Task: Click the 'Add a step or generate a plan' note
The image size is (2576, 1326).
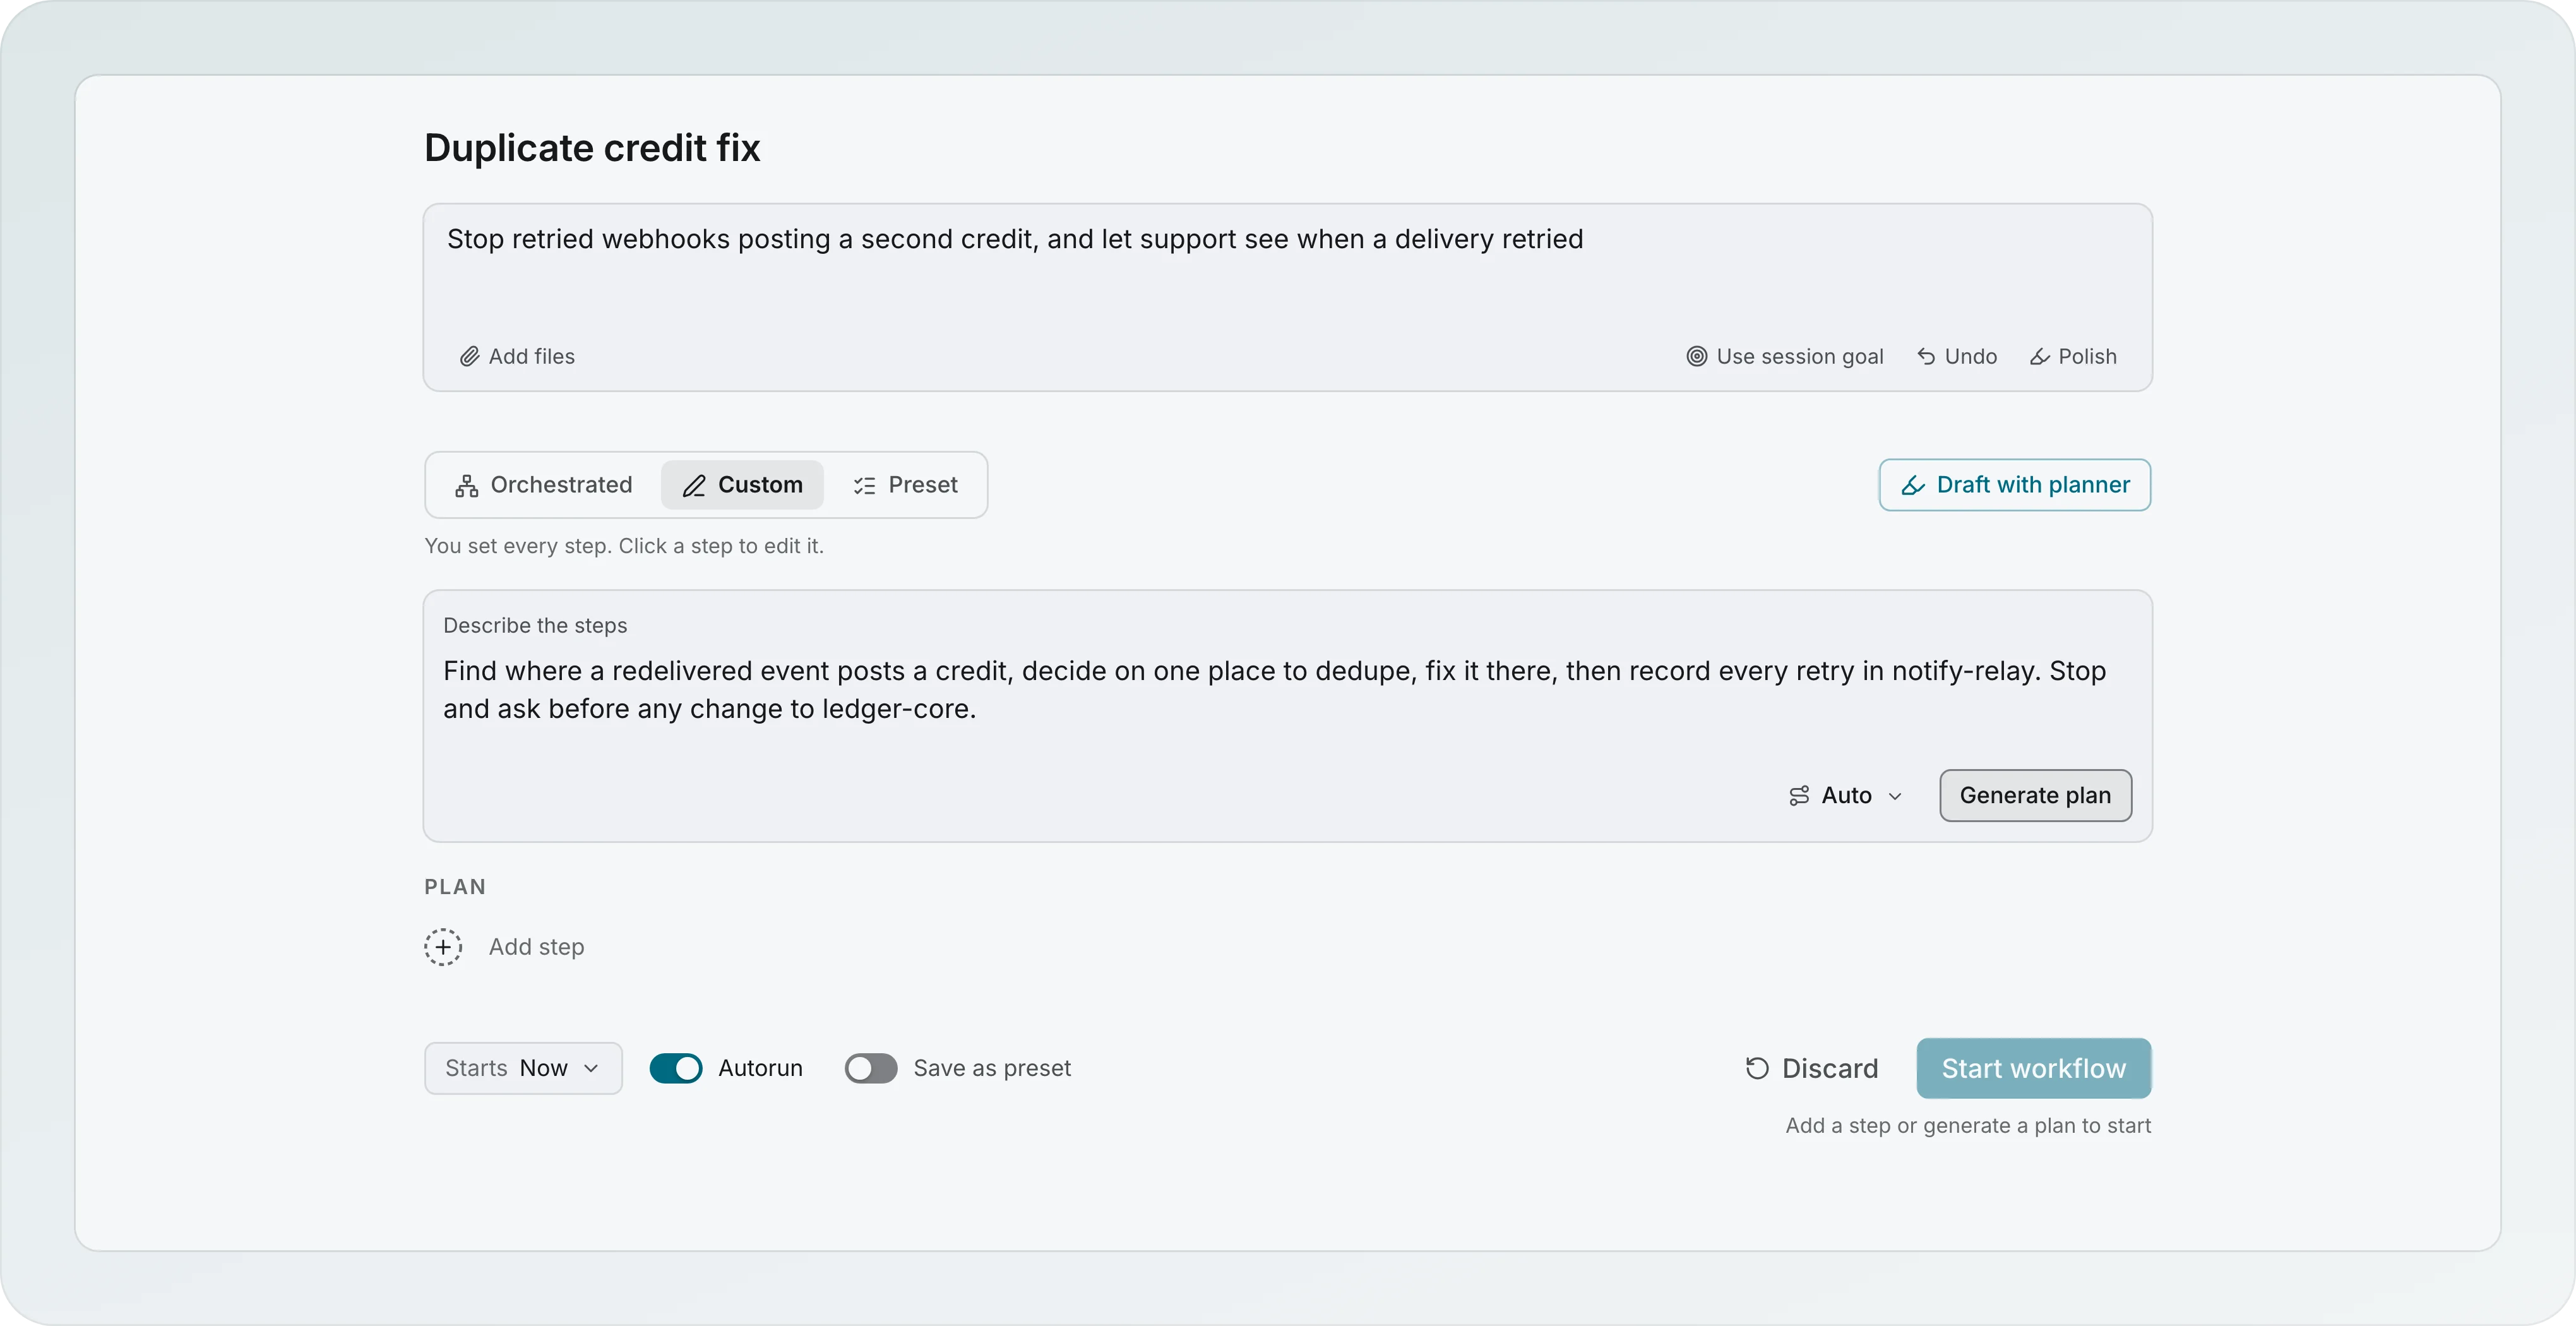Action: 1968,1126
